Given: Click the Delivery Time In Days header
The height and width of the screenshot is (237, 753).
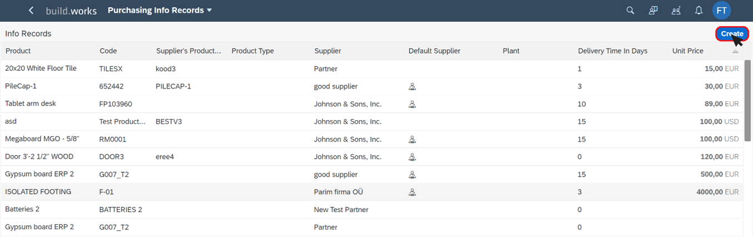Looking at the screenshot, I should pos(613,51).
